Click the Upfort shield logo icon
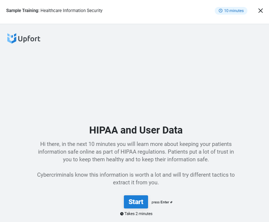 point(12,38)
